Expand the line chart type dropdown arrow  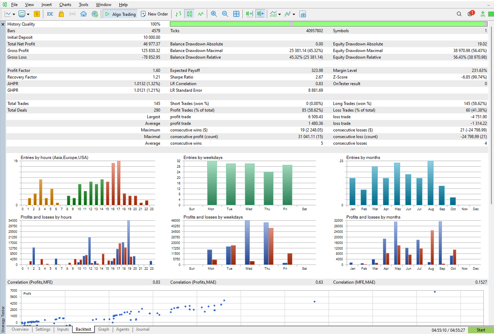click(14, 14)
